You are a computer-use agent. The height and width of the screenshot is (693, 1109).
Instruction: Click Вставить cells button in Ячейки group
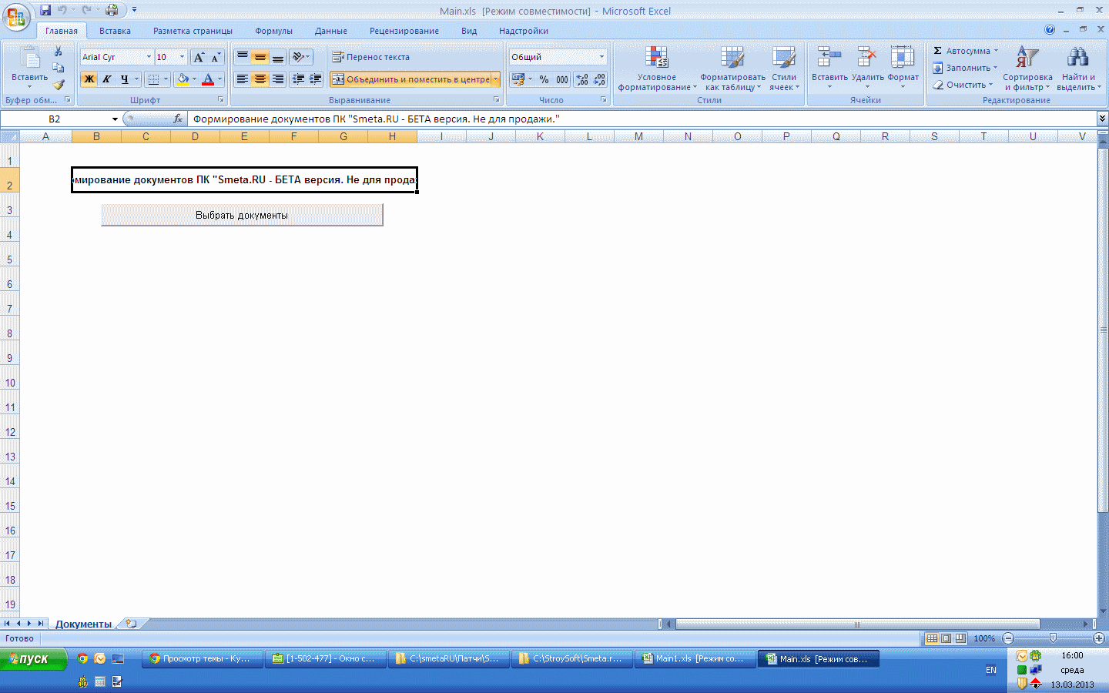(829, 69)
